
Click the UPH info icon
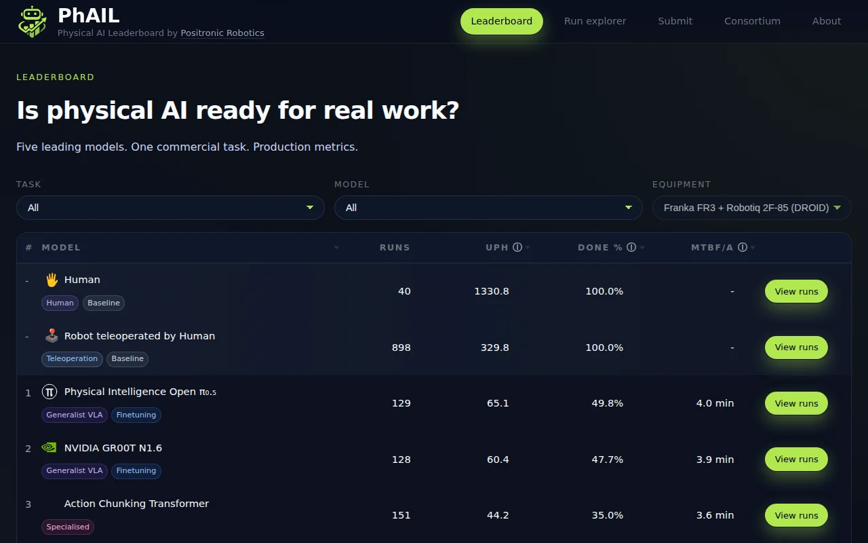click(x=517, y=248)
